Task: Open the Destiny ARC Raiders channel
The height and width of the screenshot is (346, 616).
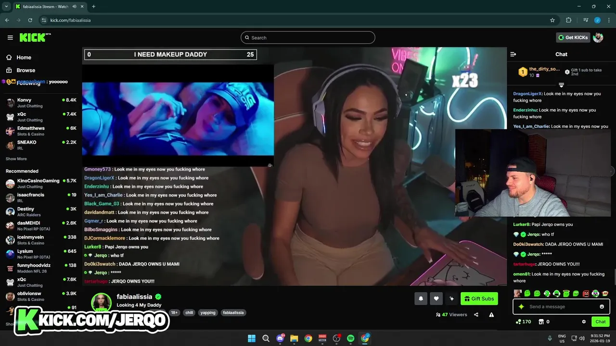Action: 41,212
